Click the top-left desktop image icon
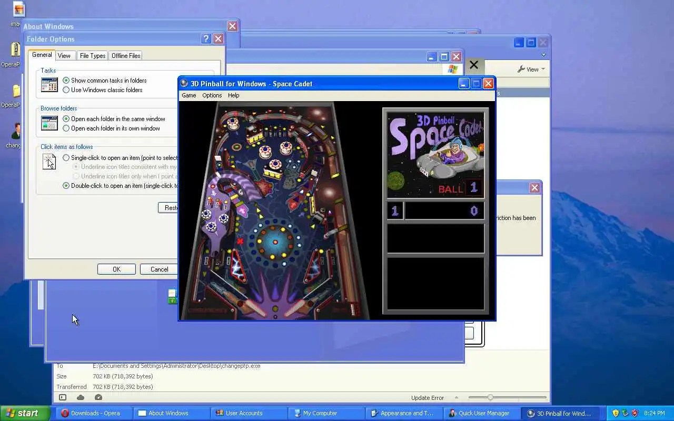The height and width of the screenshot is (421, 674). point(18,9)
